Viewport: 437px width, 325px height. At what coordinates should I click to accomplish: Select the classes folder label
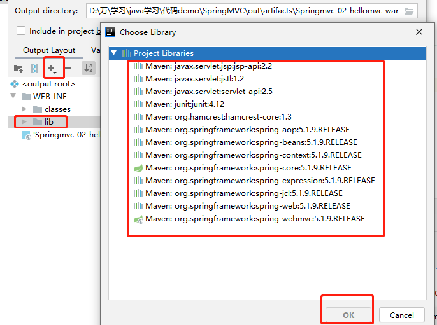tap(57, 109)
